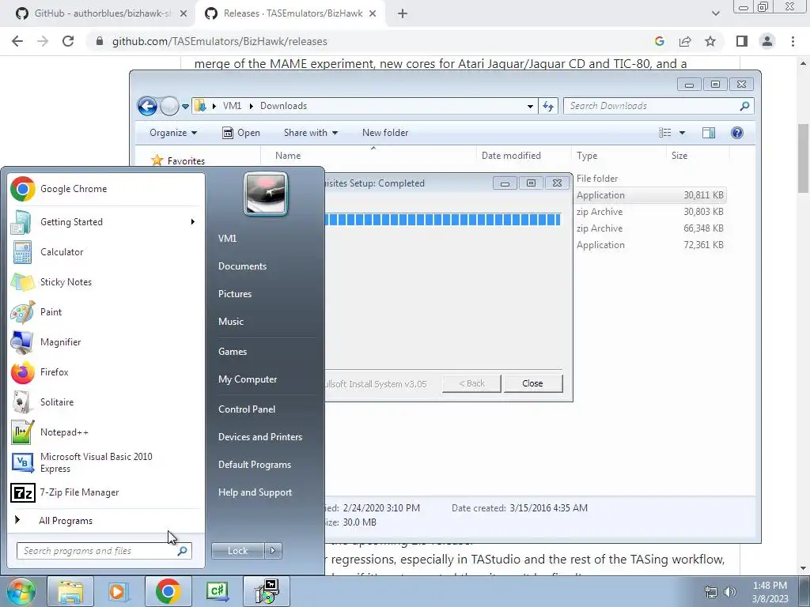Screen dimensions: 810x607
Task: Open the Chrome profile avatar
Action: (x=767, y=41)
